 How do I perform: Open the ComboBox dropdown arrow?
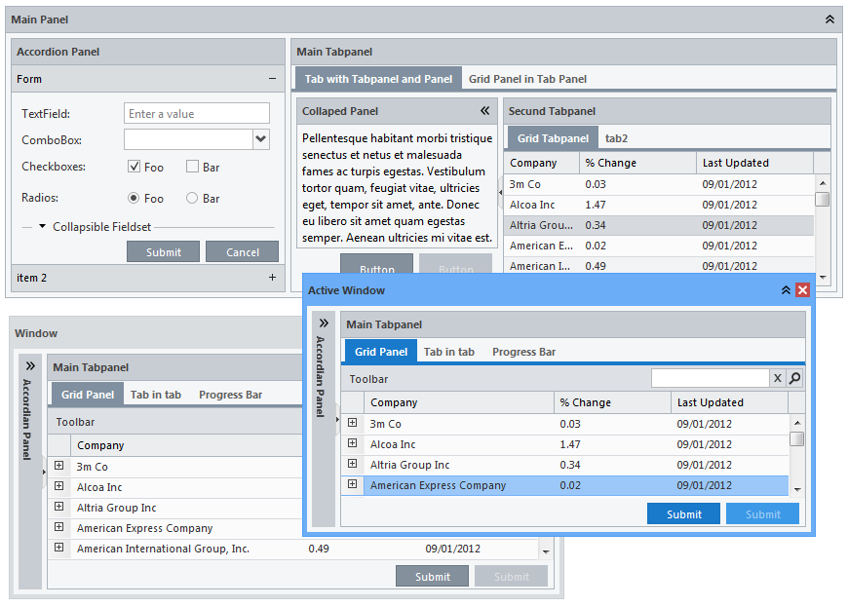point(260,139)
